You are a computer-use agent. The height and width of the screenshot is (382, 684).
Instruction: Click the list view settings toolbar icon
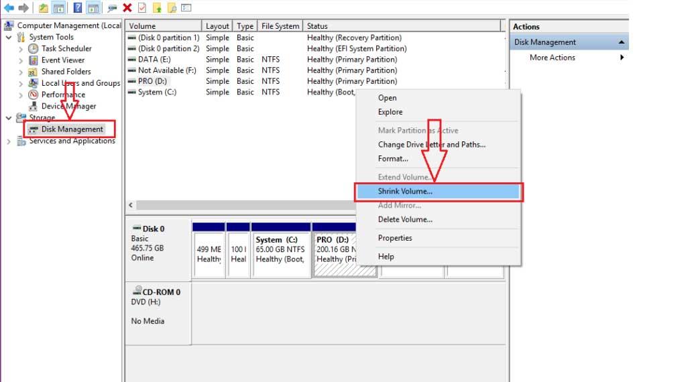tap(186, 7)
